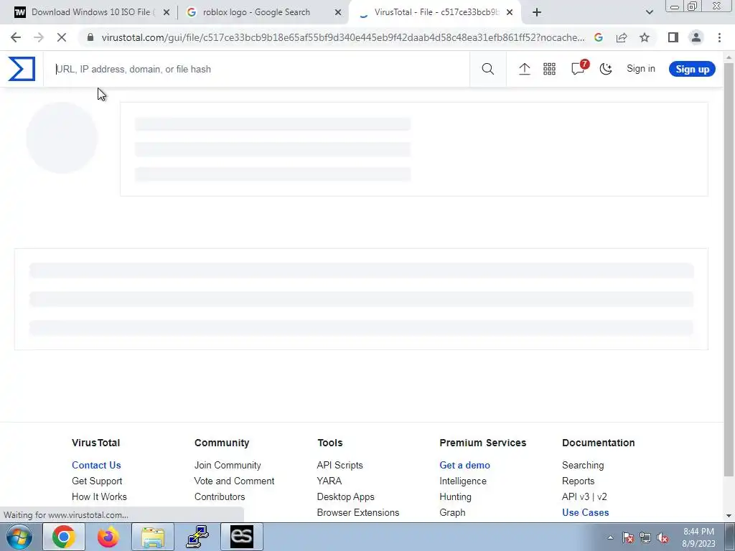The image size is (735, 551).
Task: Select the VirusTotal File tab
Action: (x=436, y=12)
